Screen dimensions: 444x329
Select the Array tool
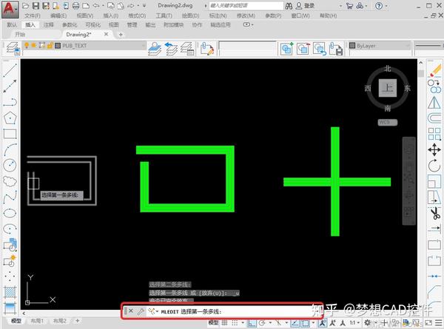click(434, 134)
